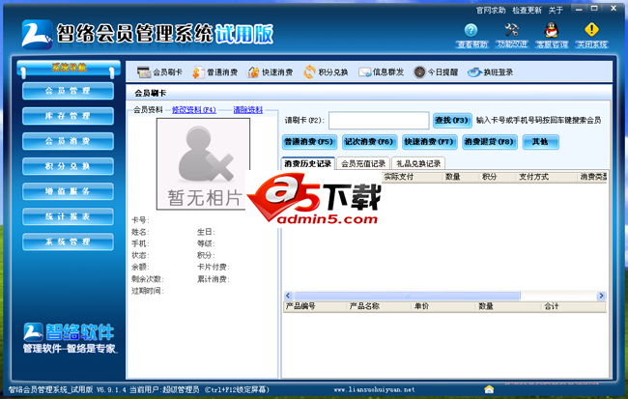Click the 其他 button
The image size is (628, 399).
point(540,142)
